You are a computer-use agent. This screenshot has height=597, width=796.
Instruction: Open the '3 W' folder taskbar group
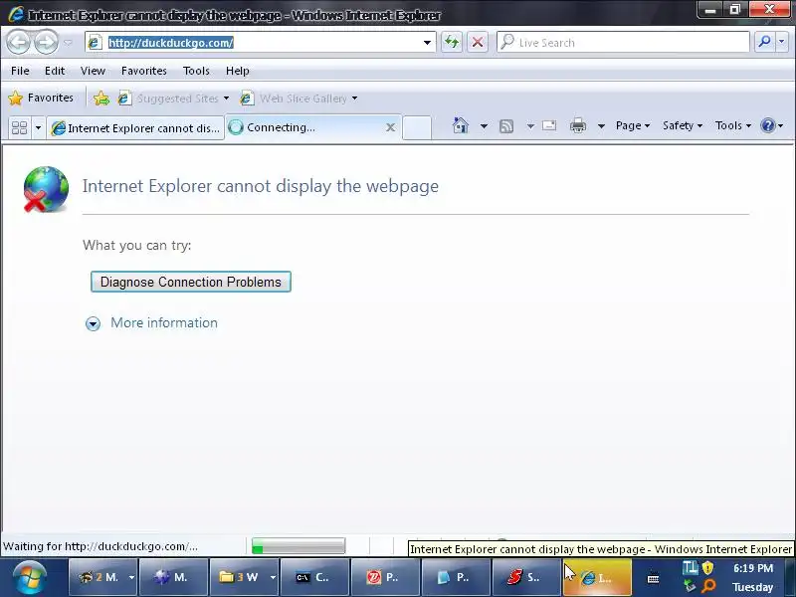click(244, 577)
